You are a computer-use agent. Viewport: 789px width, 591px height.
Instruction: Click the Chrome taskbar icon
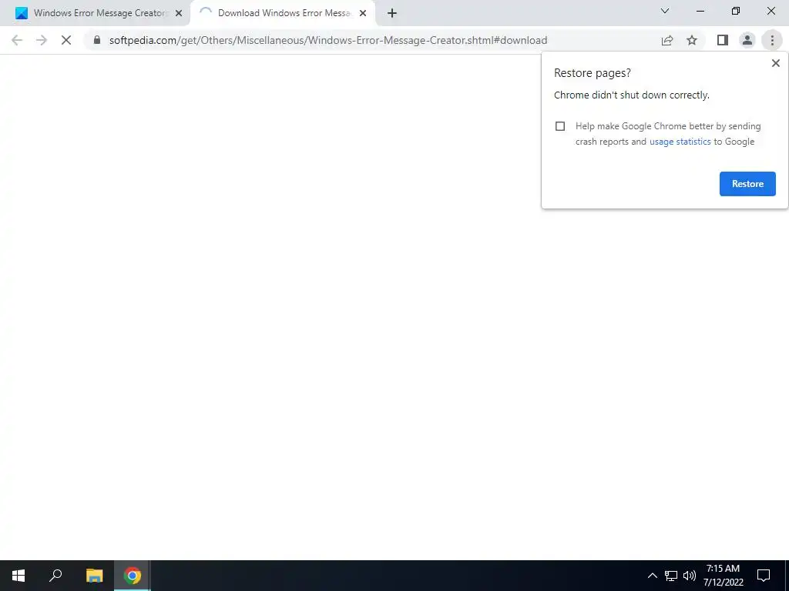coord(133,576)
